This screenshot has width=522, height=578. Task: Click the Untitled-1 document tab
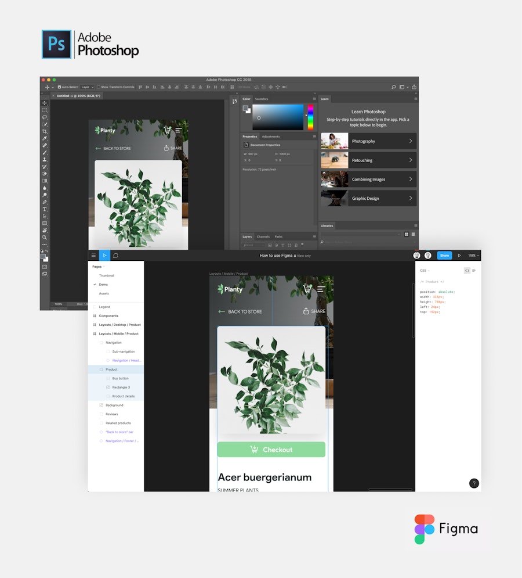(78, 96)
